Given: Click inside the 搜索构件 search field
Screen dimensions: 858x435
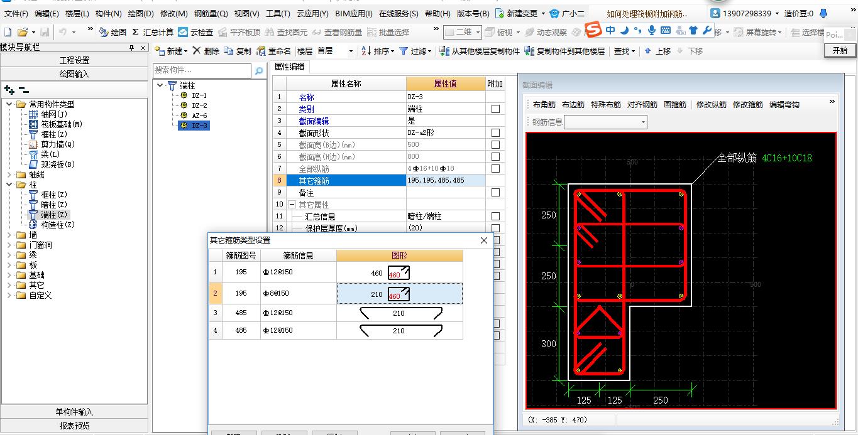Looking at the screenshot, I should click(x=201, y=71).
